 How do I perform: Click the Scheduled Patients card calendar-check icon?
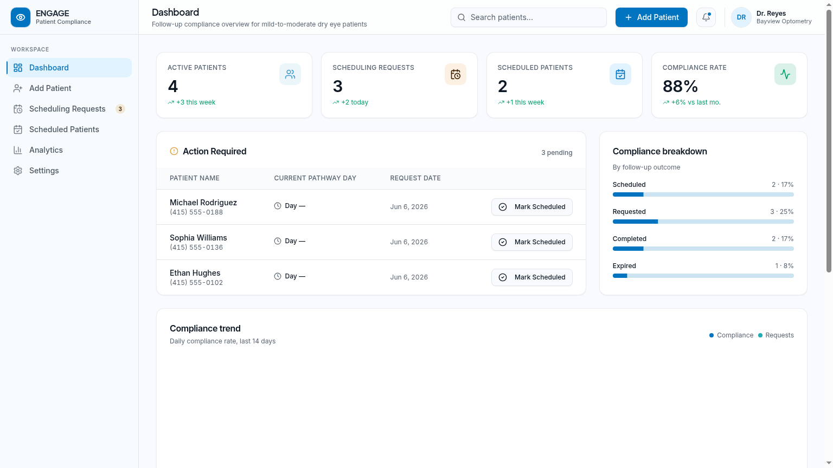click(620, 74)
